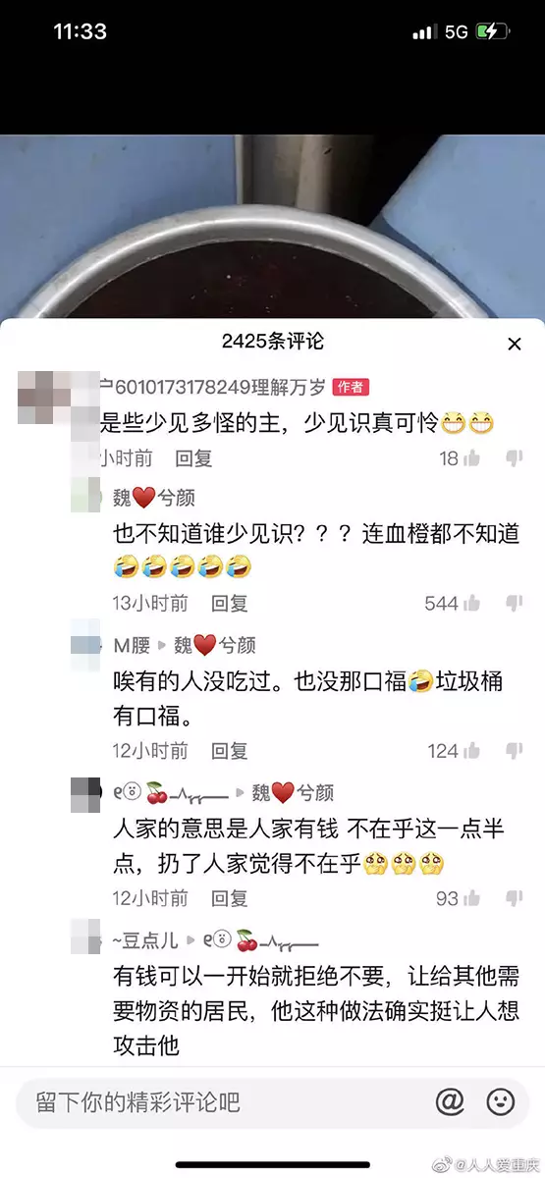Reply to the 93-like comment
The image size is (545, 1178).
tap(230, 897)
